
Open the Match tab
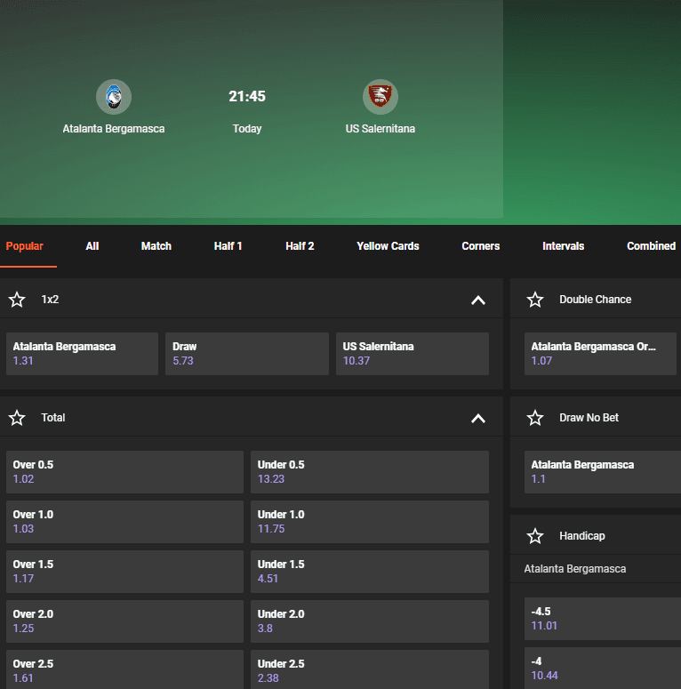coord(156,246)
